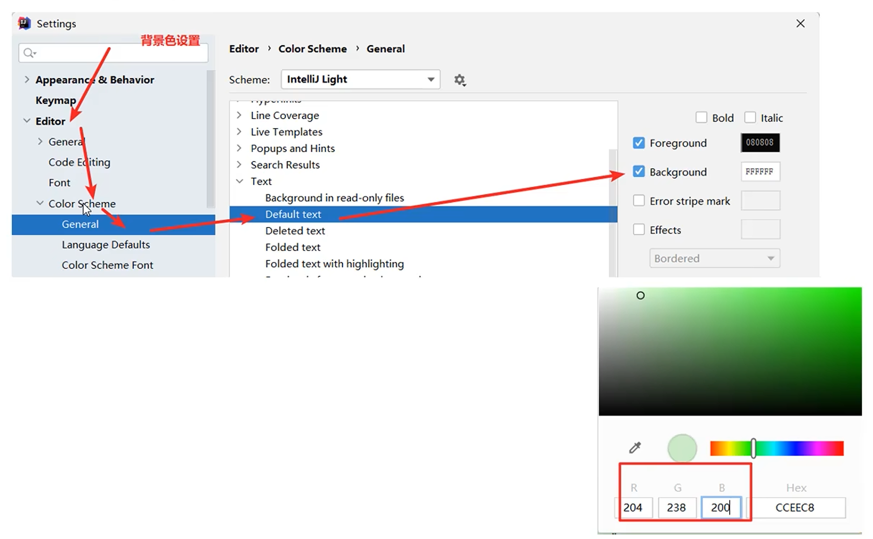Collapse the Text tree node
The width and height of the screenshot is (873, 539).
[240, 181]
